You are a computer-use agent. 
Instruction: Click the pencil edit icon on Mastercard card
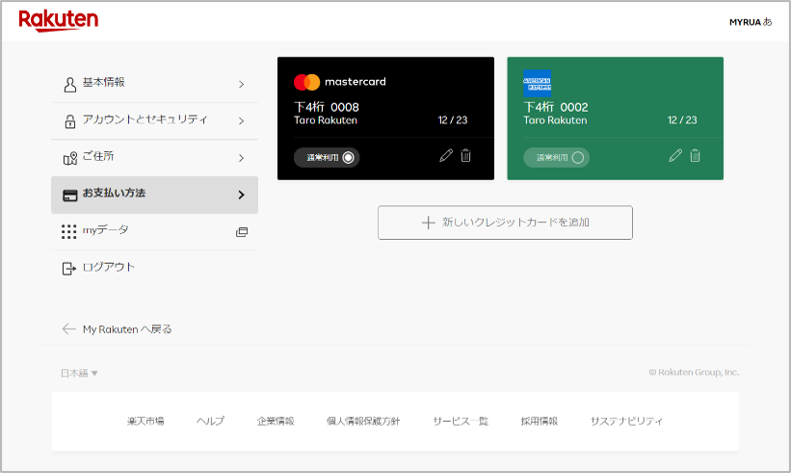tap(446, 156)
